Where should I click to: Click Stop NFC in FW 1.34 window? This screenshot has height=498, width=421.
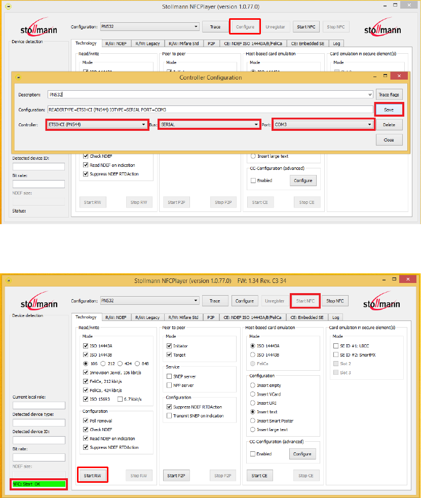[x=335, y=301]
